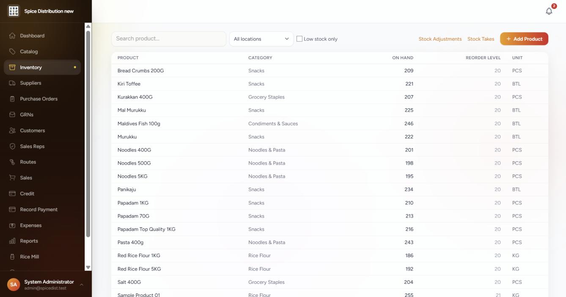Image resolution: width=566 pixels, height=297 pixels.
Task: Click the Rice Mill lock icon
Action: [x=12, y=257]
